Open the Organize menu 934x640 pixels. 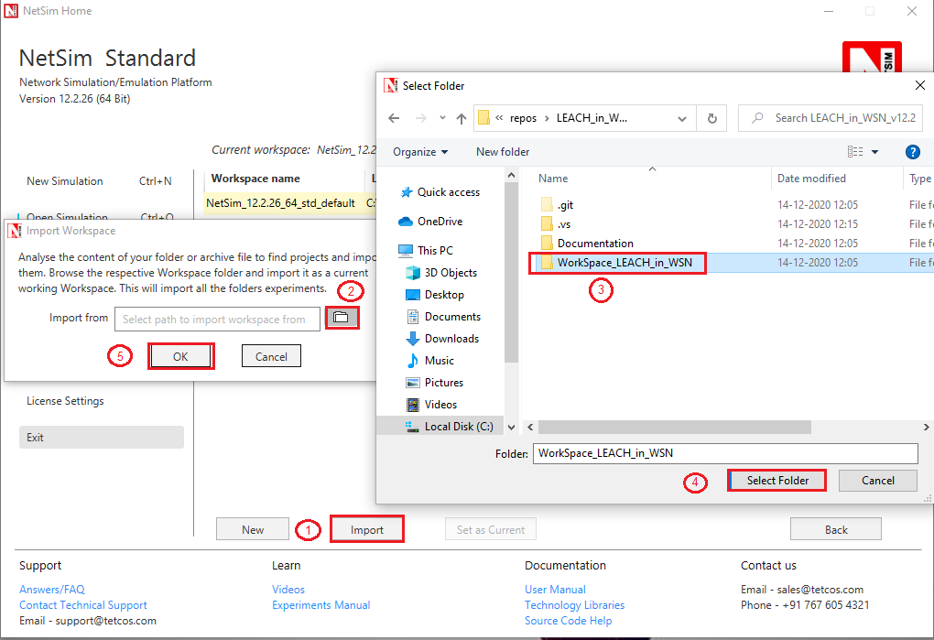420,152
